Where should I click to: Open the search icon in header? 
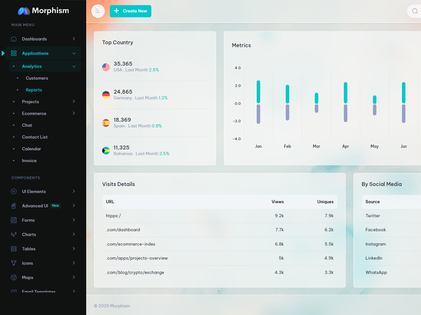[415, 11]
